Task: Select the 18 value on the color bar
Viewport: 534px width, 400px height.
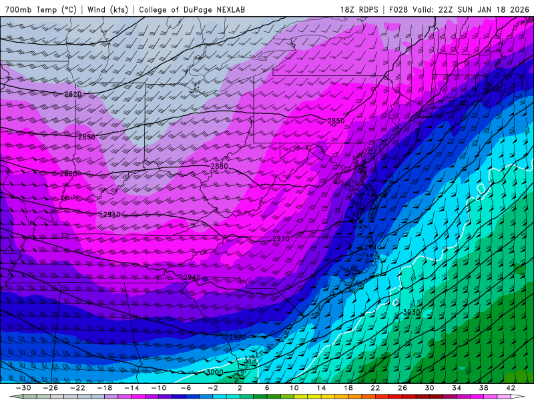Action: coord(348,388)
